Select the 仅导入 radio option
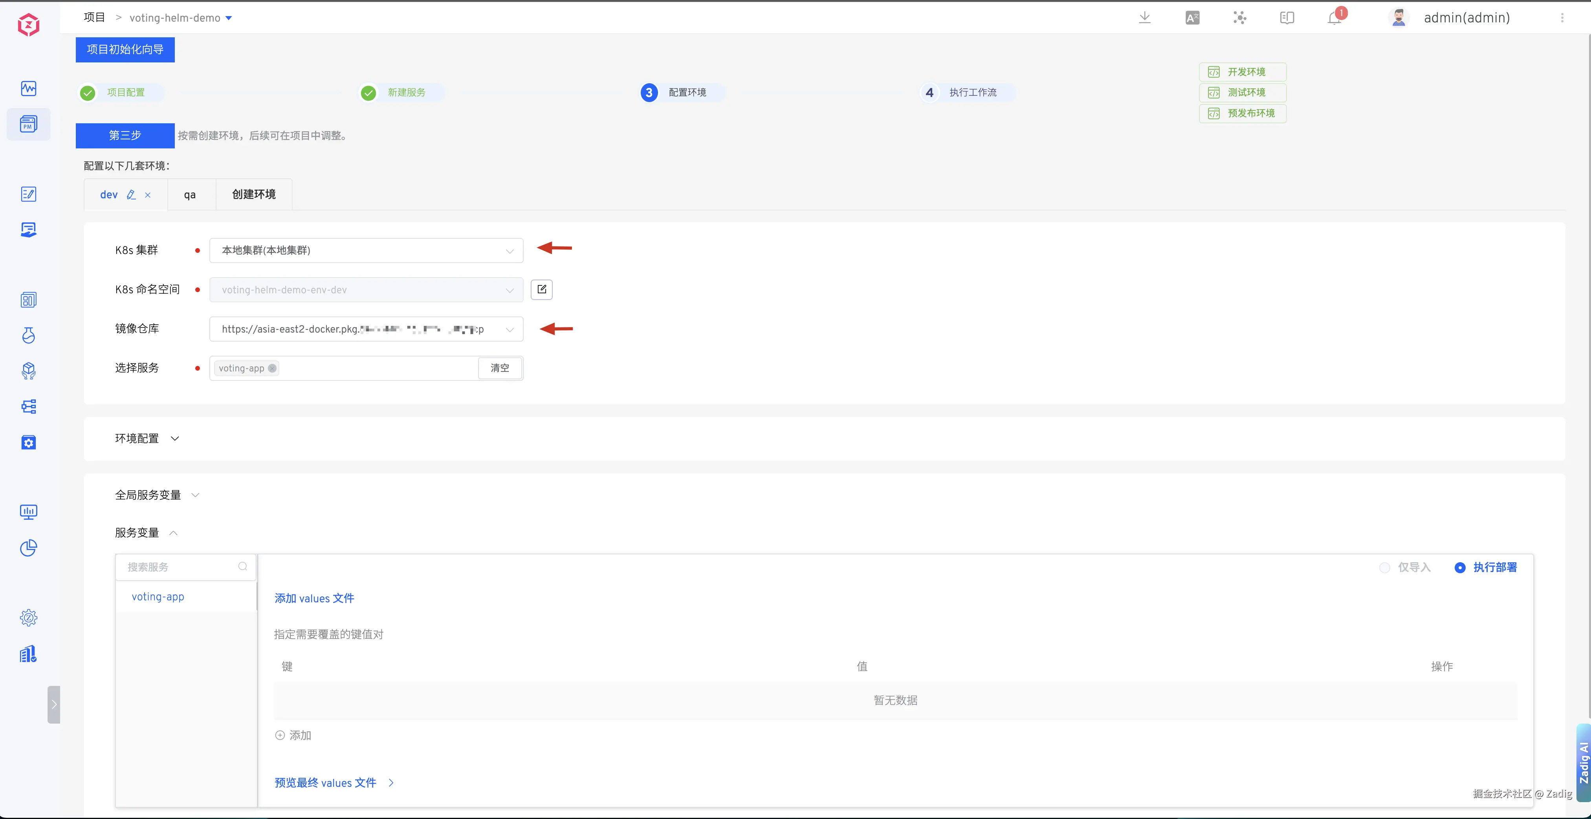 1385,567
